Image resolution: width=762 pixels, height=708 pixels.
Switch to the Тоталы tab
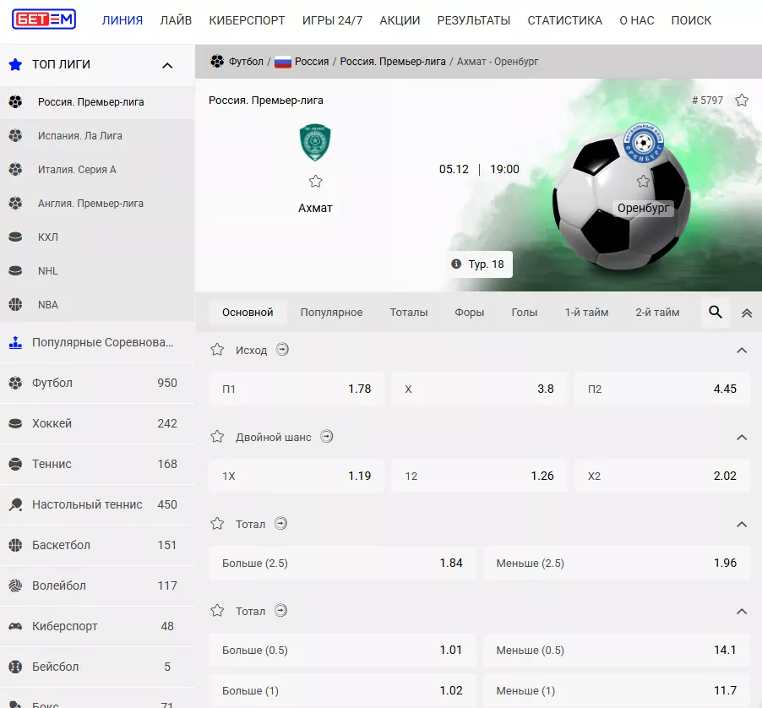(409, 313)
